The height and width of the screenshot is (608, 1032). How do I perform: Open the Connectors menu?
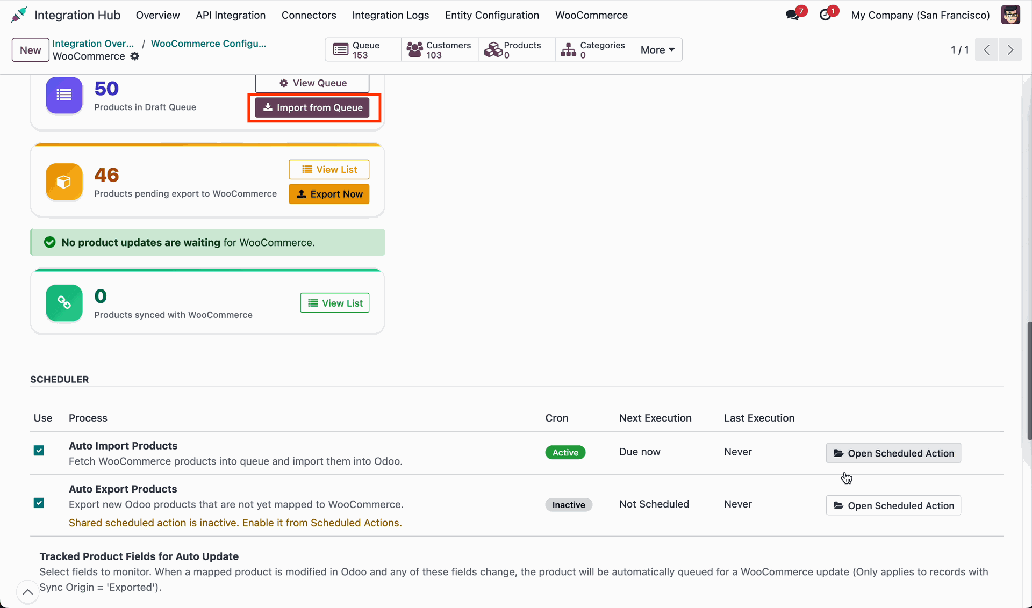point(309,15)
